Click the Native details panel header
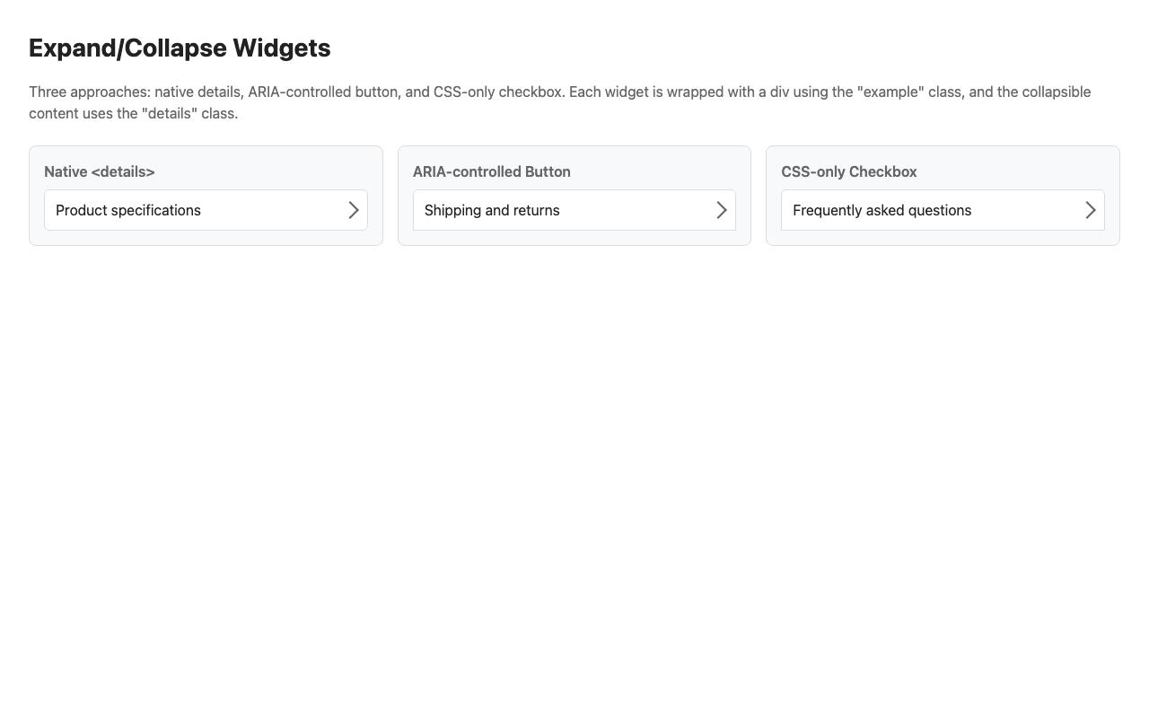 click(99, 171)
